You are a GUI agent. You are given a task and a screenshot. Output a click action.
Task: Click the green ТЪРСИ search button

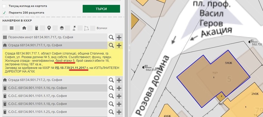click(x=101, y=9)
